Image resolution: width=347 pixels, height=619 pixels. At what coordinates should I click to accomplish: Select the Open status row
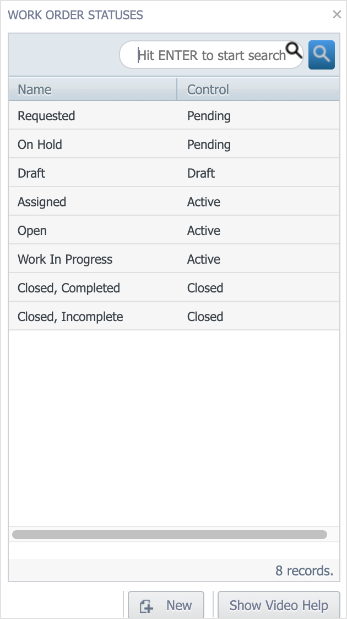(x=174, y=230)
